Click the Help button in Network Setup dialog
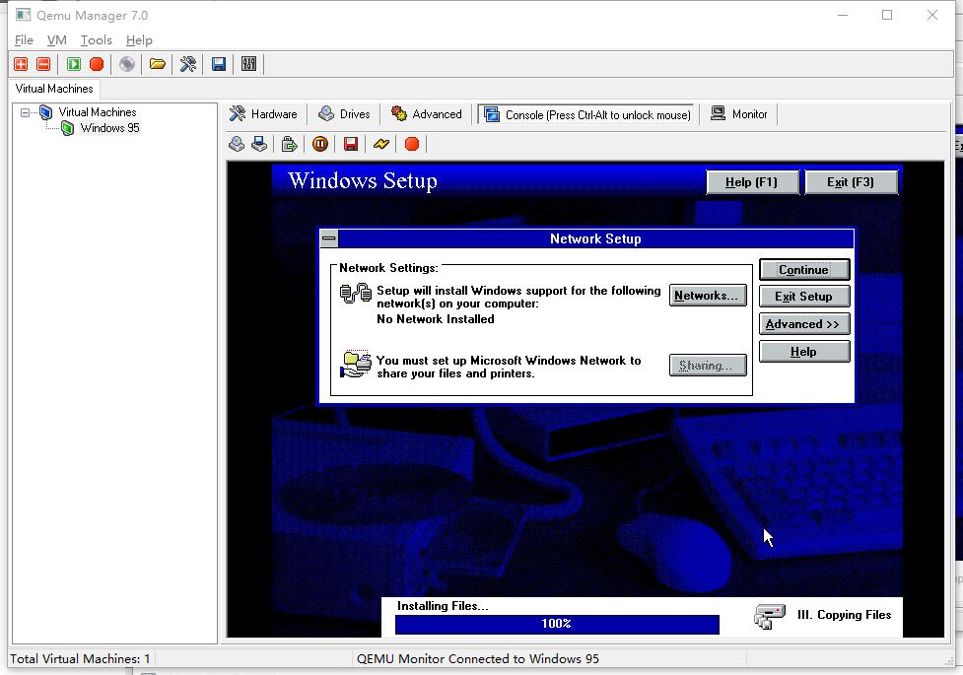Viewport: 963px width, 675px height. (804, 352)
